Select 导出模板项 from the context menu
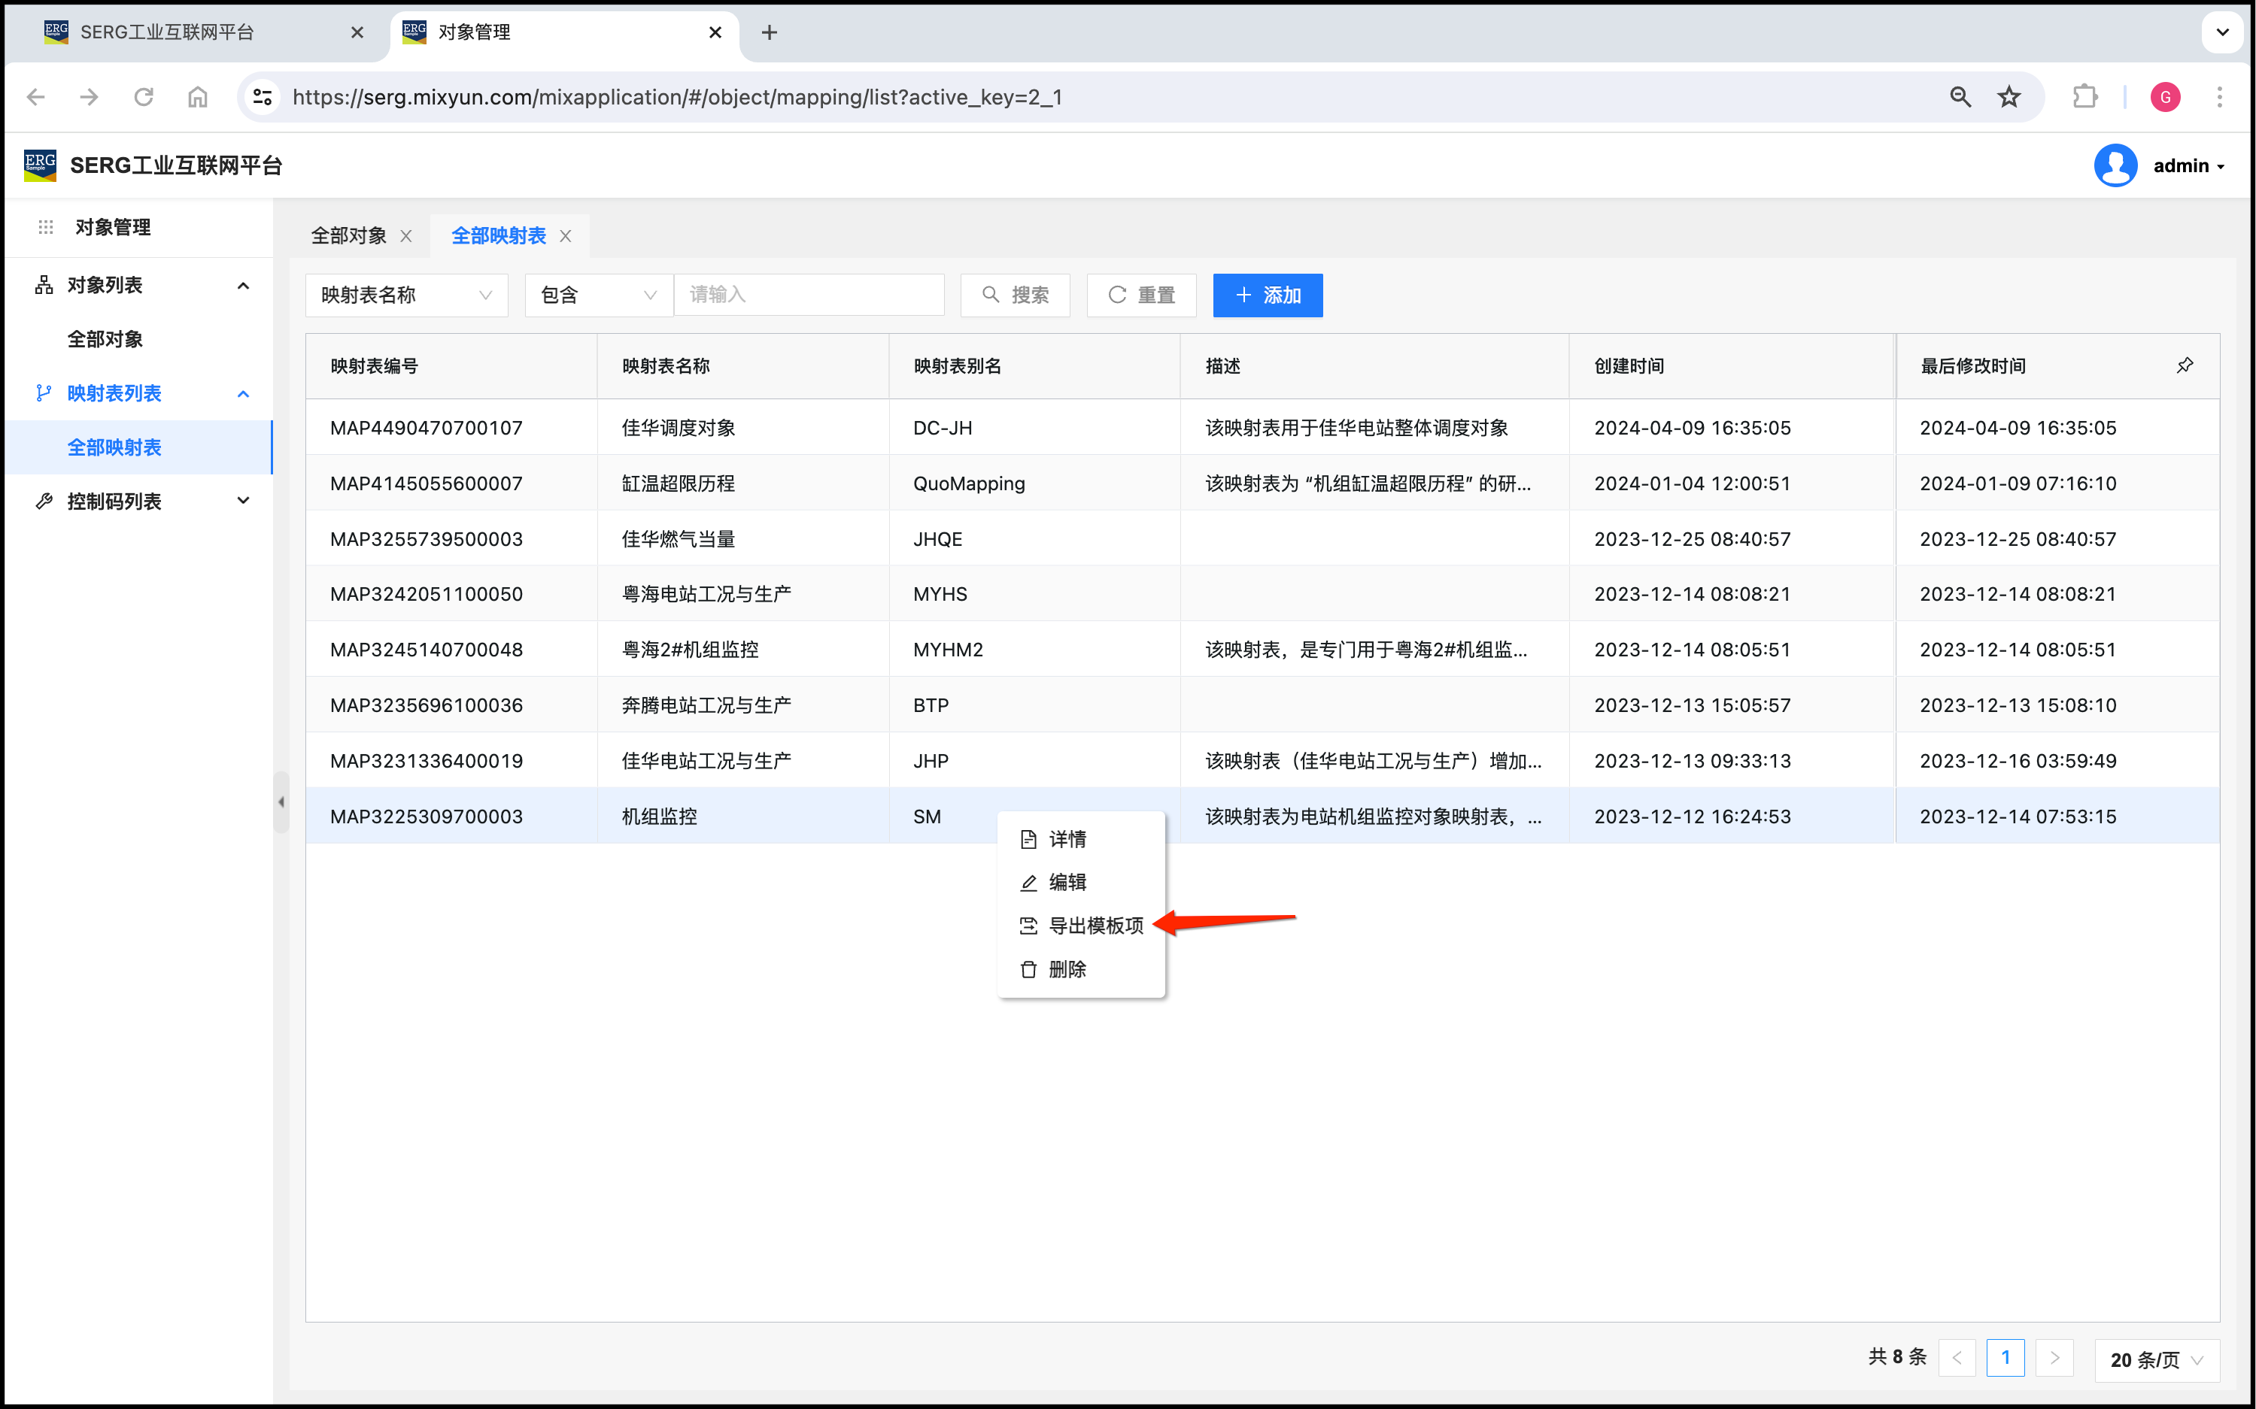The height and width of the screenshot is (1409, 2256). pos(1095,926)
